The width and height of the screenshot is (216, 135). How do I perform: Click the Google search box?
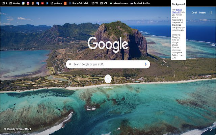tap(108, 64)
